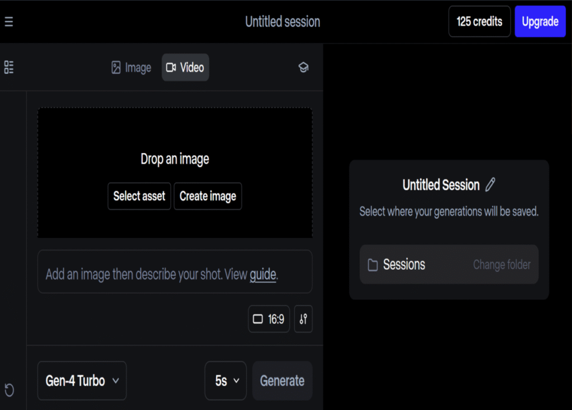Click Change folder link

502,265
